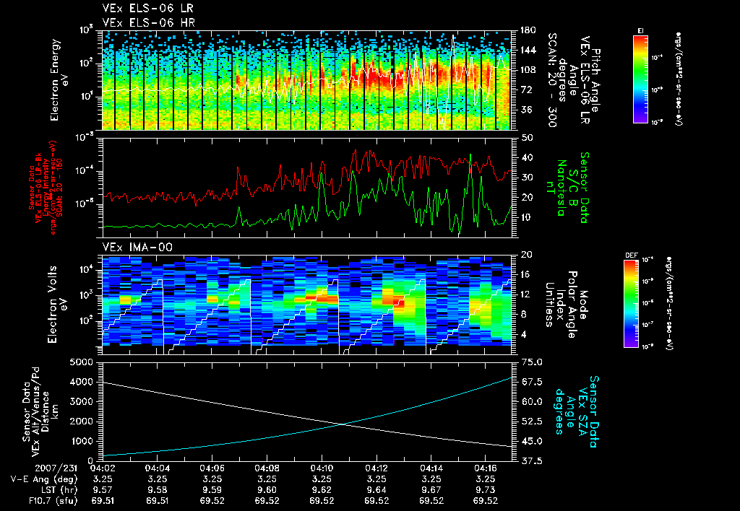
Task: Select the 'VEx IMA-00' panel title
Action: coord(137,248)
